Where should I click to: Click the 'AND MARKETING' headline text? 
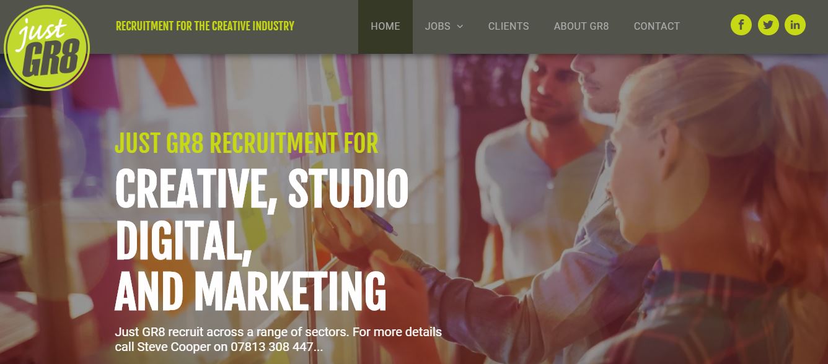(250, 290)
